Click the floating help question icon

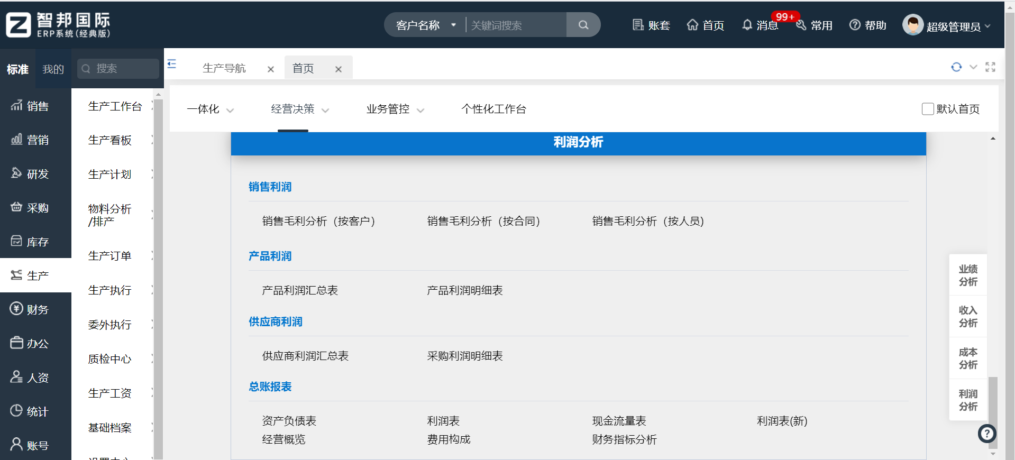click(987, 434)
